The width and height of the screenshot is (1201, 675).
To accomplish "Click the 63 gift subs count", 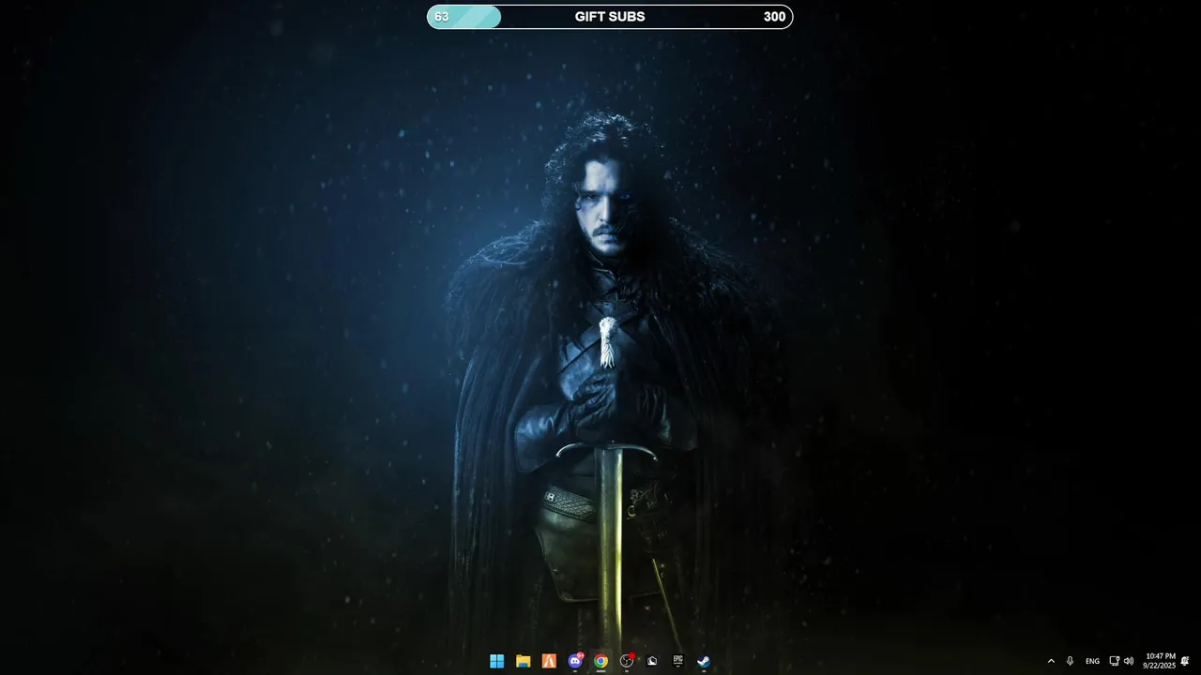I will click(441, 17).
